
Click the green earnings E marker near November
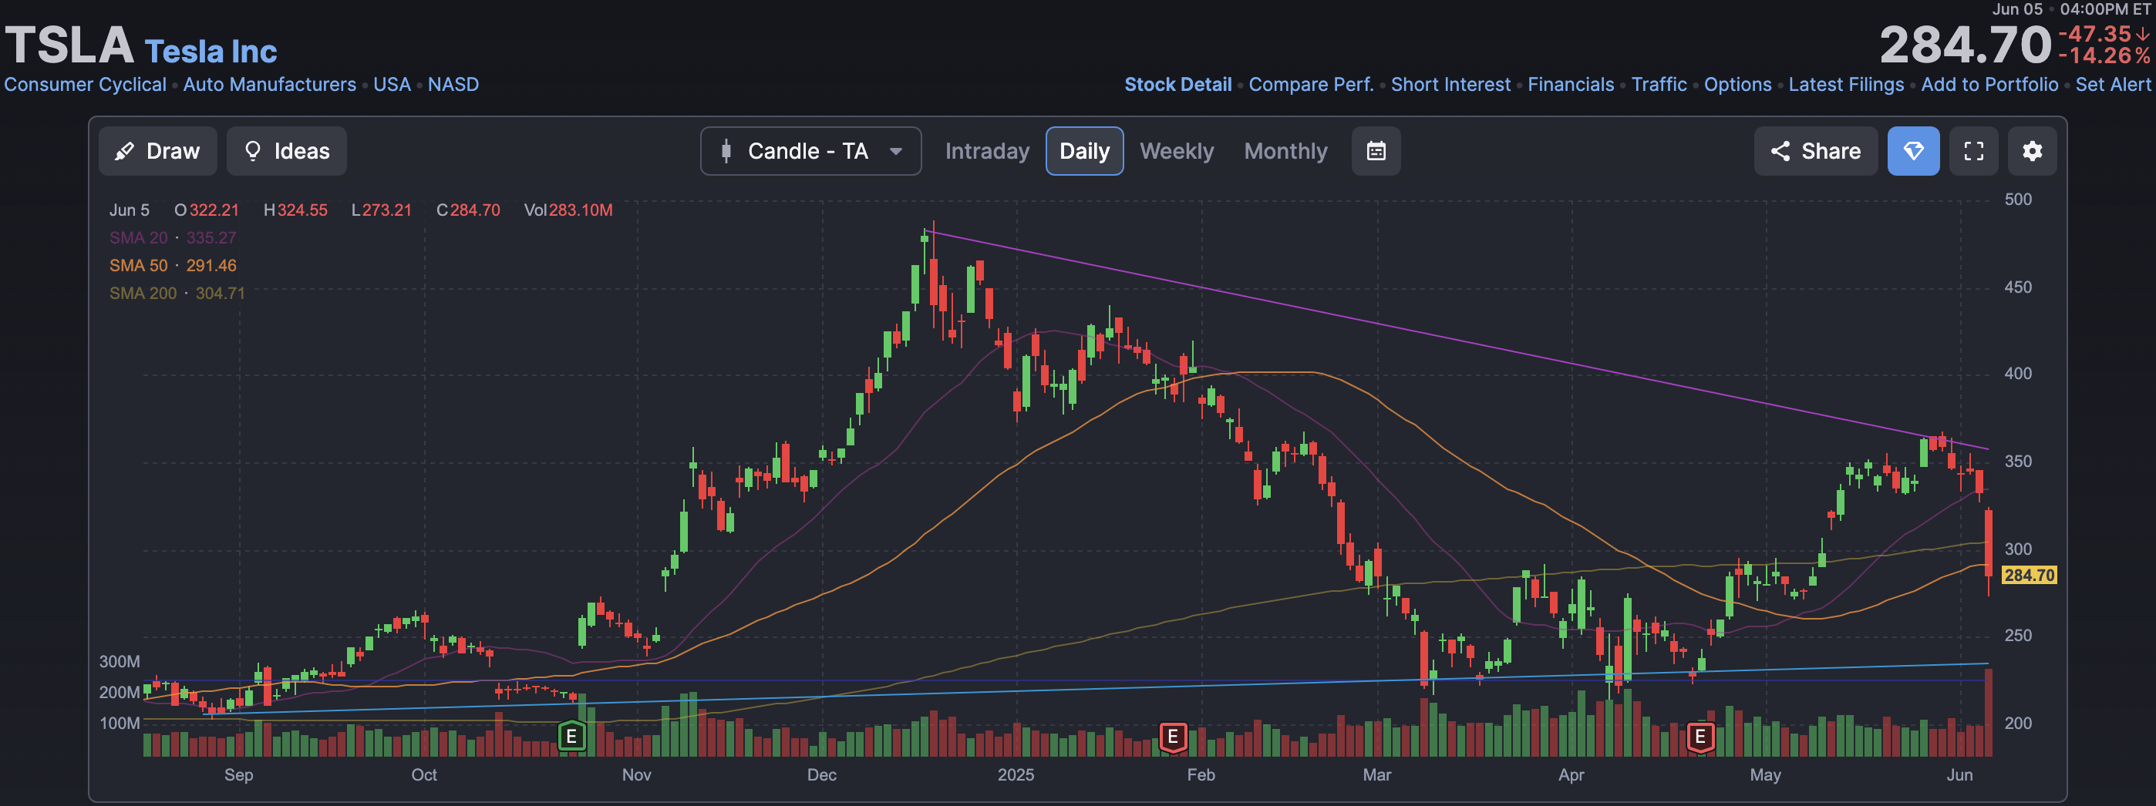[x=571, y=737]
